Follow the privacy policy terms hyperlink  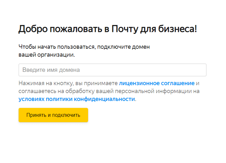(77, 99)
